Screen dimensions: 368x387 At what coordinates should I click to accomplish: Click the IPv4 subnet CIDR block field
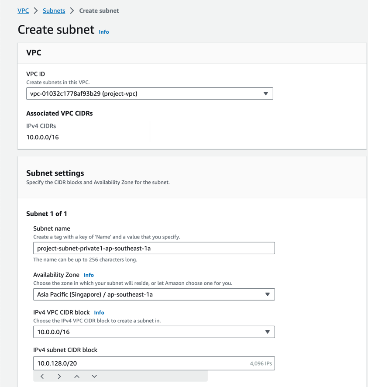tap(141, 363)
